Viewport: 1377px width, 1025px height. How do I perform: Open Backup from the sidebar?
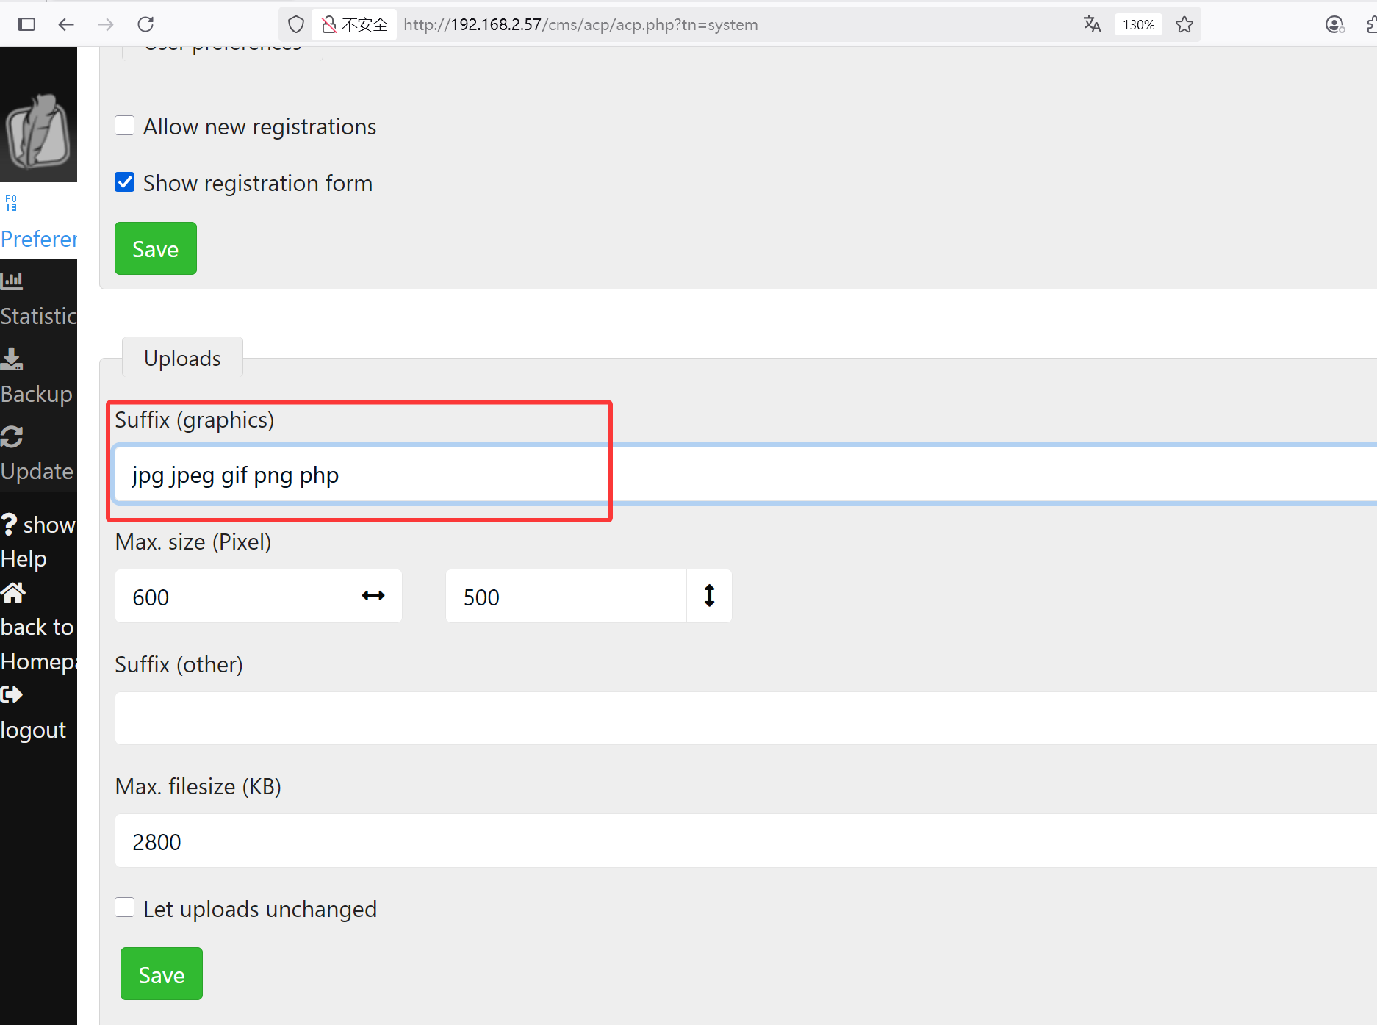(36, 393)
